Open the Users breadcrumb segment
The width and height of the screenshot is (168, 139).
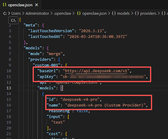(x=16, y=14)
